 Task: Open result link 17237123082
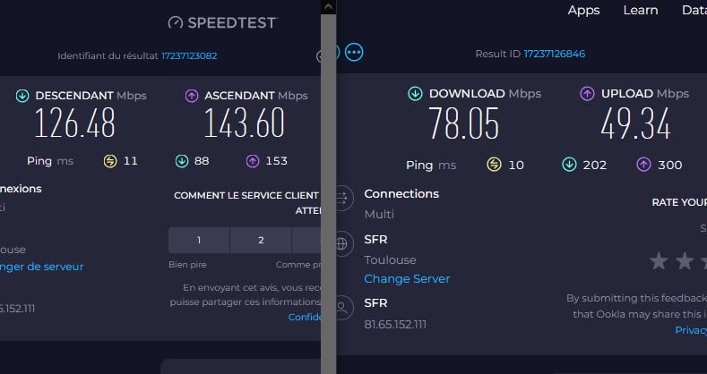pyautogui.click(x=189, y=55)
